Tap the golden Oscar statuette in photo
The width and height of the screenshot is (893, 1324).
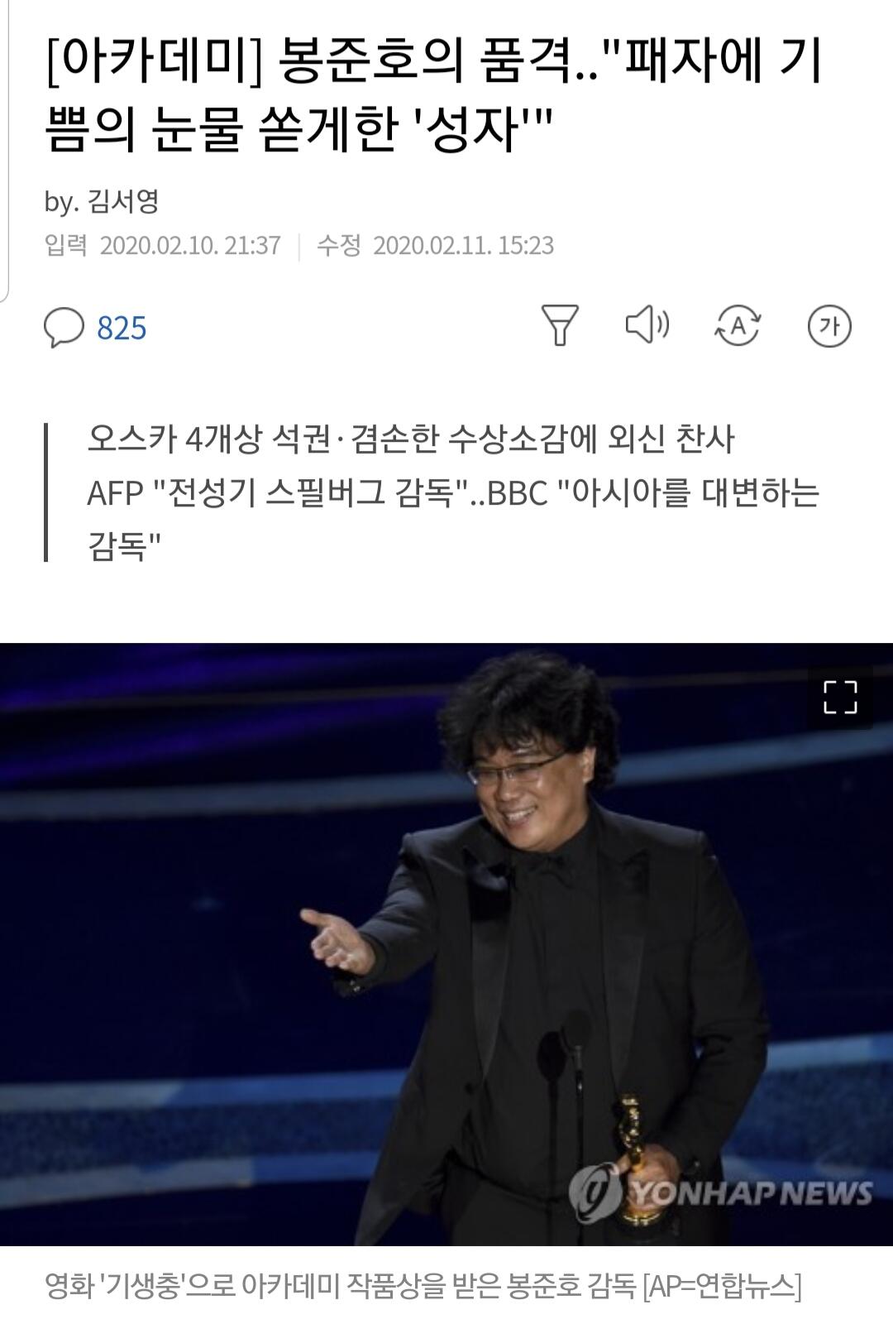pyautogui.click(x=635, y=1160)
